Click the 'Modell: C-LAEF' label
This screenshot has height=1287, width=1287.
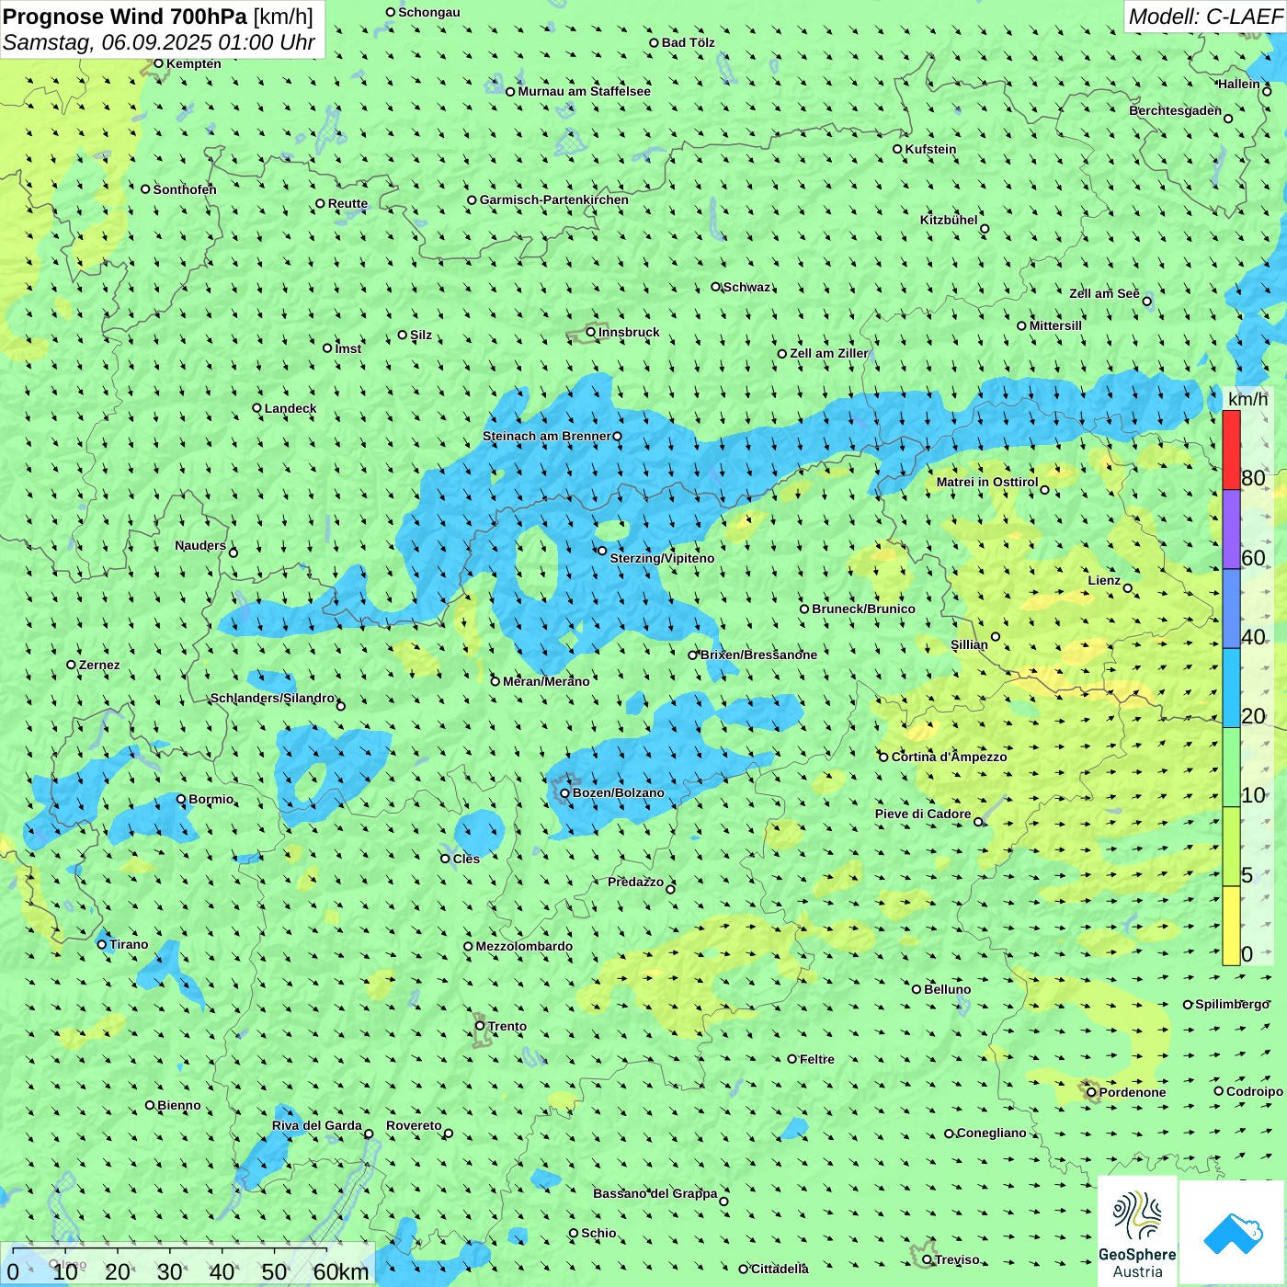click(x=1205, y=17)
